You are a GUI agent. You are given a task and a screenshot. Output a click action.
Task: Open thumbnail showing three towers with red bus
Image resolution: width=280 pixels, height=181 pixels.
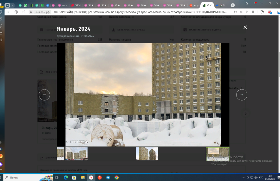coord(76,154)
